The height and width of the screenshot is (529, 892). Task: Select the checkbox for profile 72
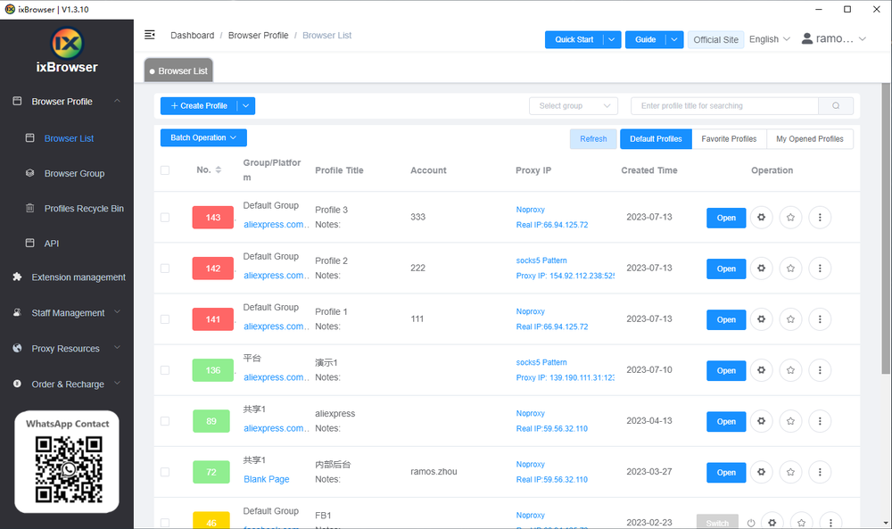(x=165, y=472)
